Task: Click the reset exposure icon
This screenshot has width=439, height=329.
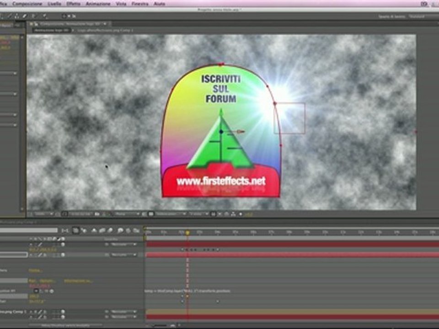Action: (x=241, y=214)
